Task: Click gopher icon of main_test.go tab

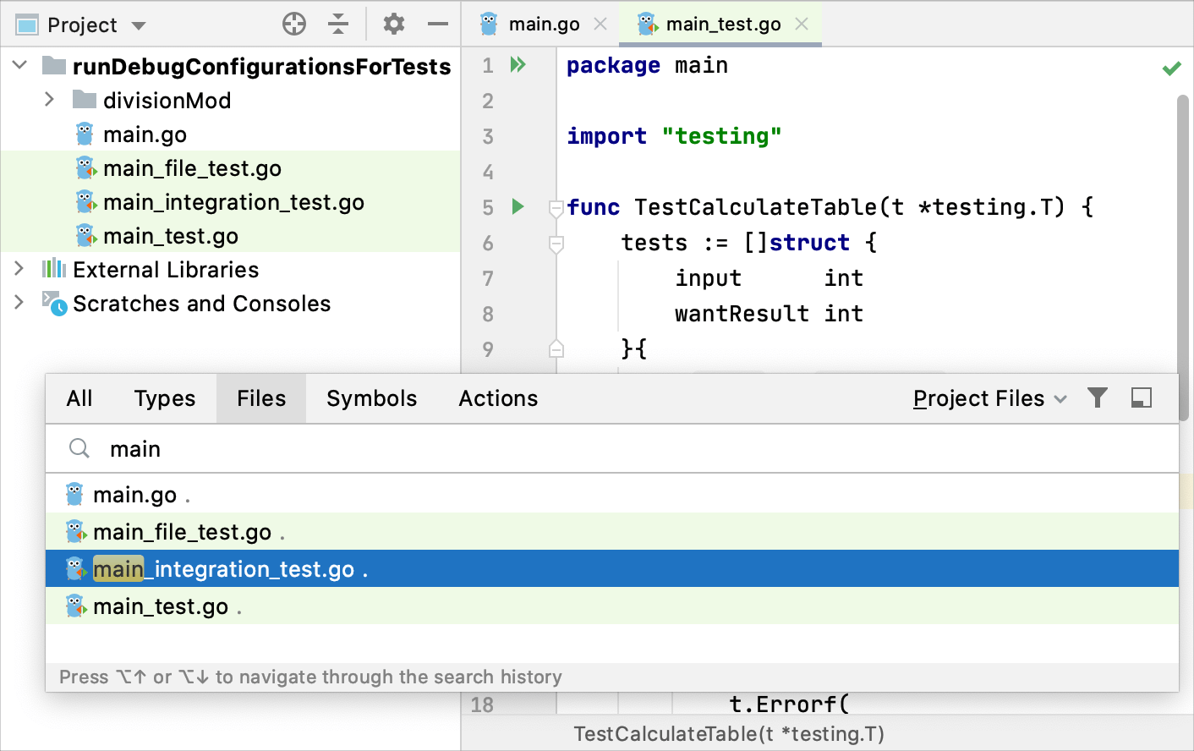Action: 648,24
